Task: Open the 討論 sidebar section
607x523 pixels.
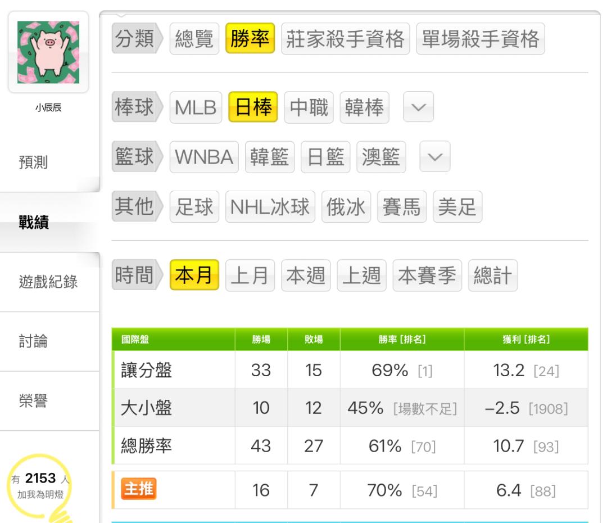Action: (x=33, y=341)
